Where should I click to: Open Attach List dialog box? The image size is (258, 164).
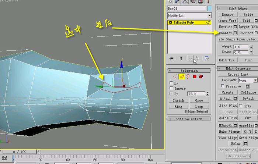(x=236, y=98)
